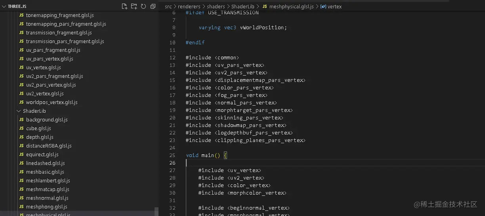Open uv2_pars_vertex.glsl.js file

tap(51, 85)
